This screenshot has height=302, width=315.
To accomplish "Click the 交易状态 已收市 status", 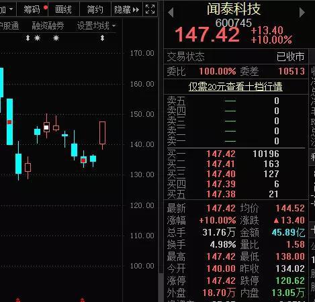I will click(x=291, y=56).
